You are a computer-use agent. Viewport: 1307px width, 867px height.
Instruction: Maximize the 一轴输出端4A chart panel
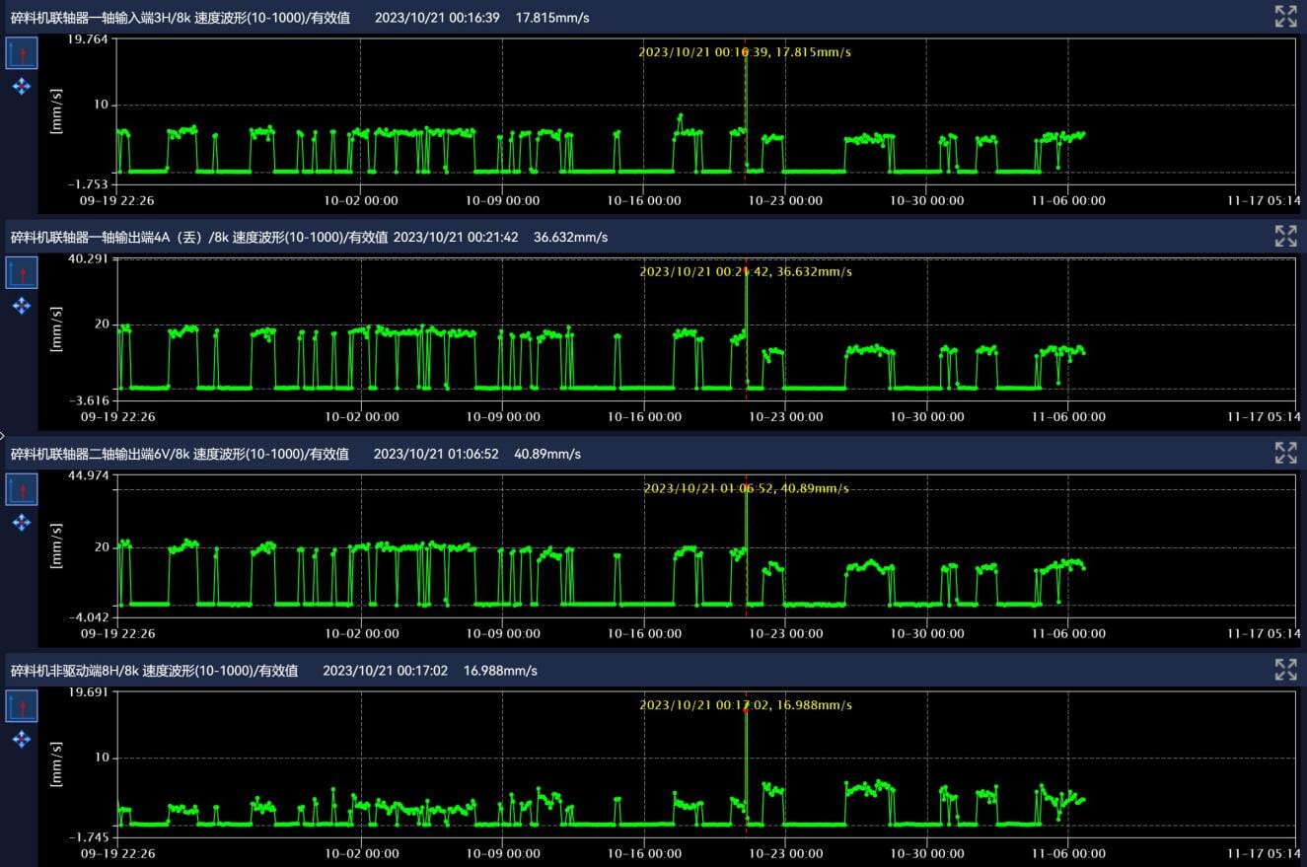1285,236
